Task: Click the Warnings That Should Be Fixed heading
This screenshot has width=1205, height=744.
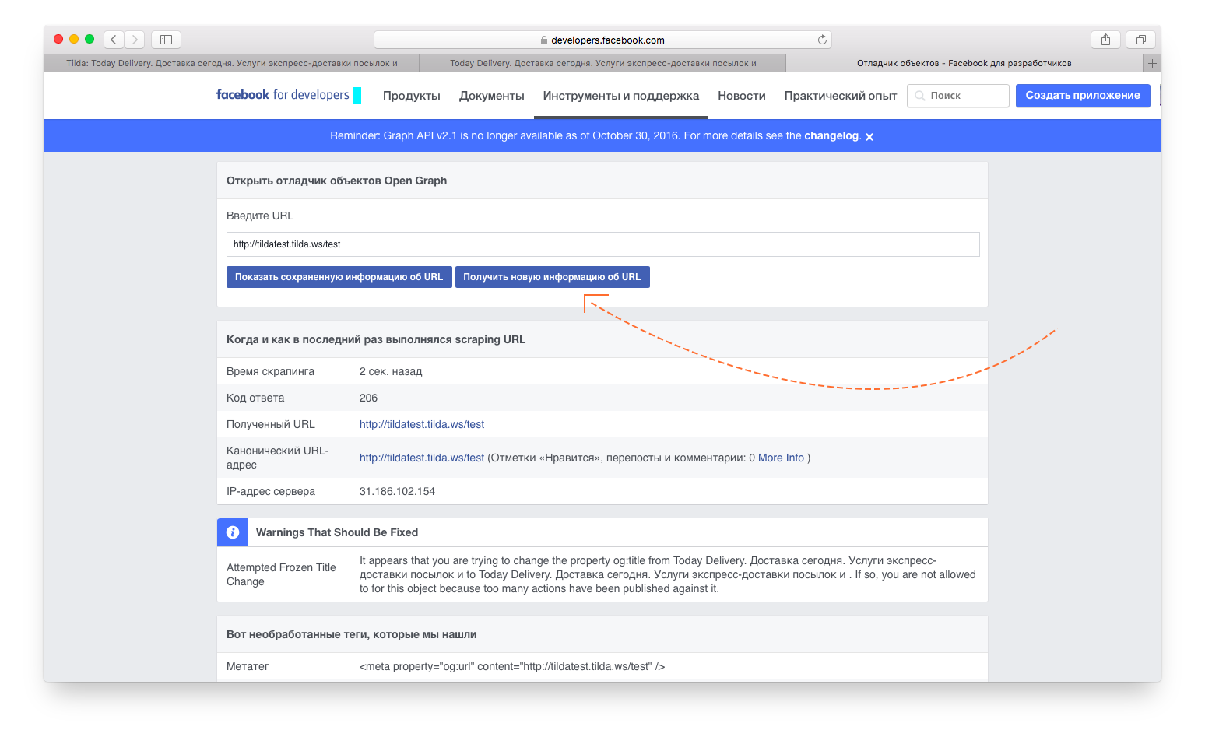Action: tap(337, 532)
